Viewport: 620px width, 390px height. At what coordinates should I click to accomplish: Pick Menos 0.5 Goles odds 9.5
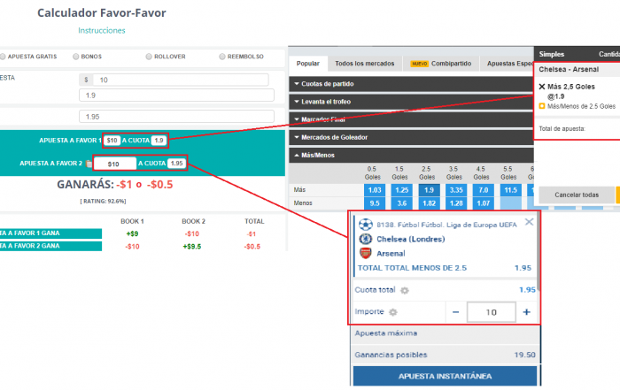pyautogui.click(x=375, y=203)
